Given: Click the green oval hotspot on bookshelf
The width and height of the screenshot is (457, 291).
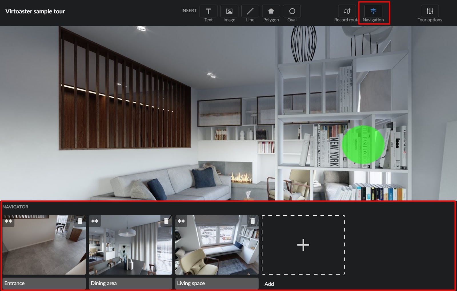Looking at the screenshot, I should 363,145.
